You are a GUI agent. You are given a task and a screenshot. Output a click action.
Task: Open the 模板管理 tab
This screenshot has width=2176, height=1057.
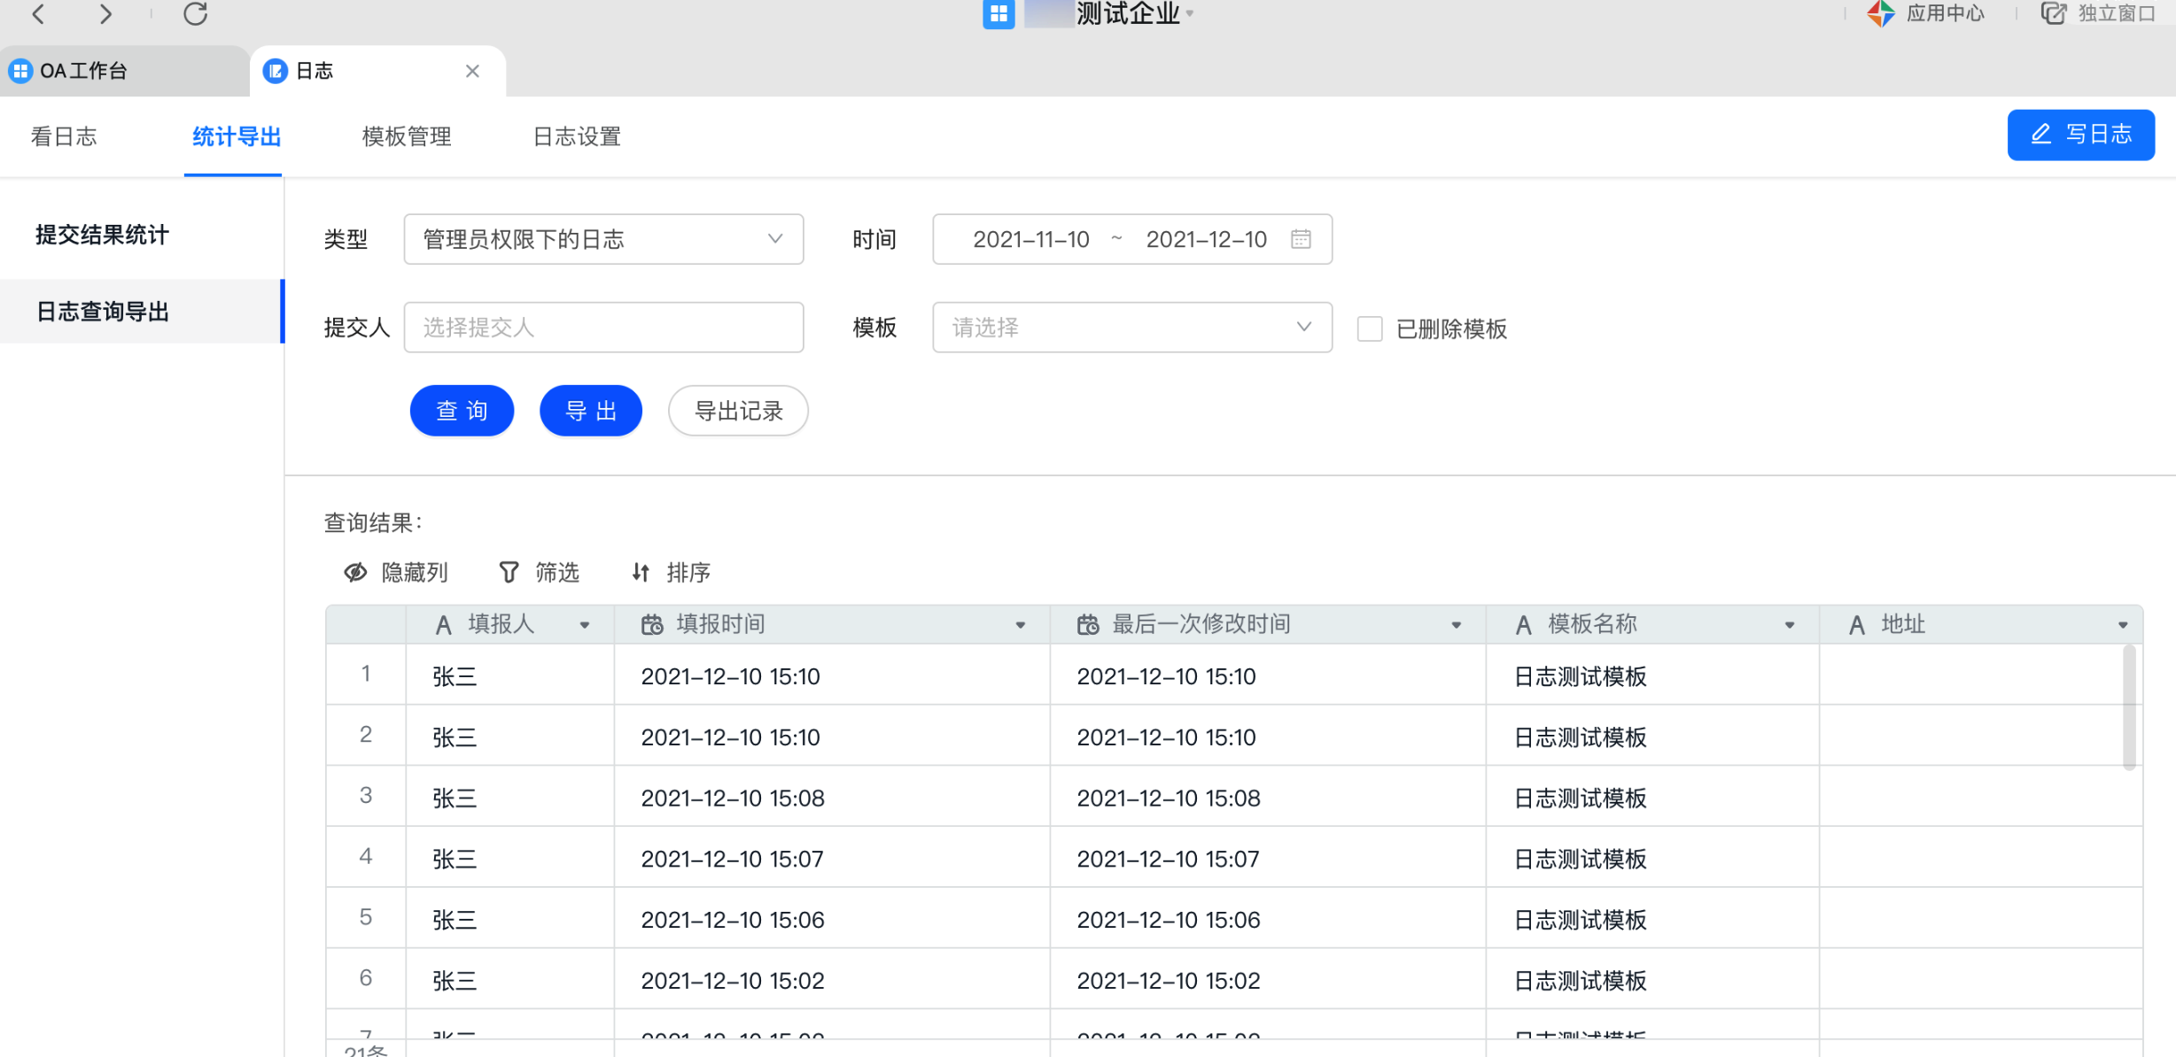(x=407, y=136)
